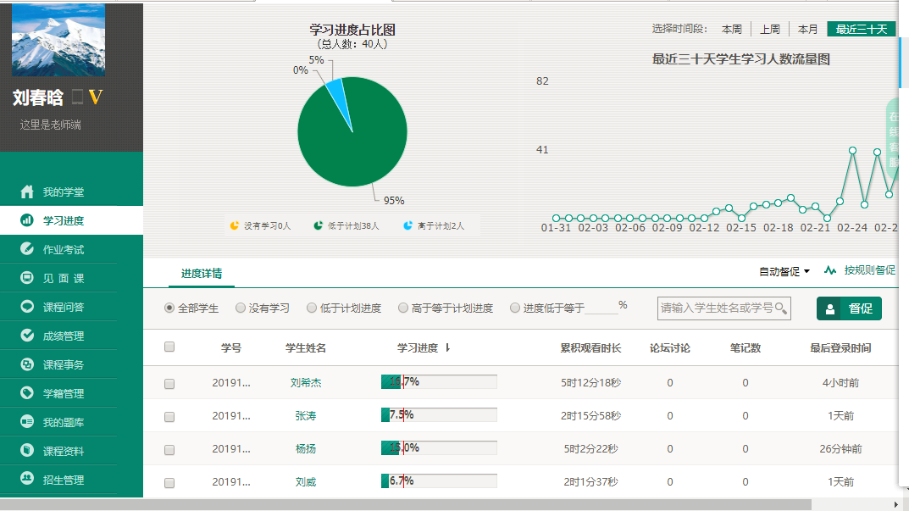Tick the select-all header checkbox
The height and width of the screenshot is (511, 909).
pyautogui.click(x=169, y=347)
